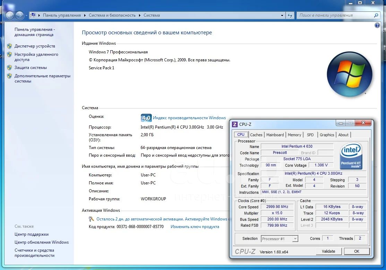This screenshot has width=386, height=270.
Task: Click the '90 nm' technology value
Action: 271,165
